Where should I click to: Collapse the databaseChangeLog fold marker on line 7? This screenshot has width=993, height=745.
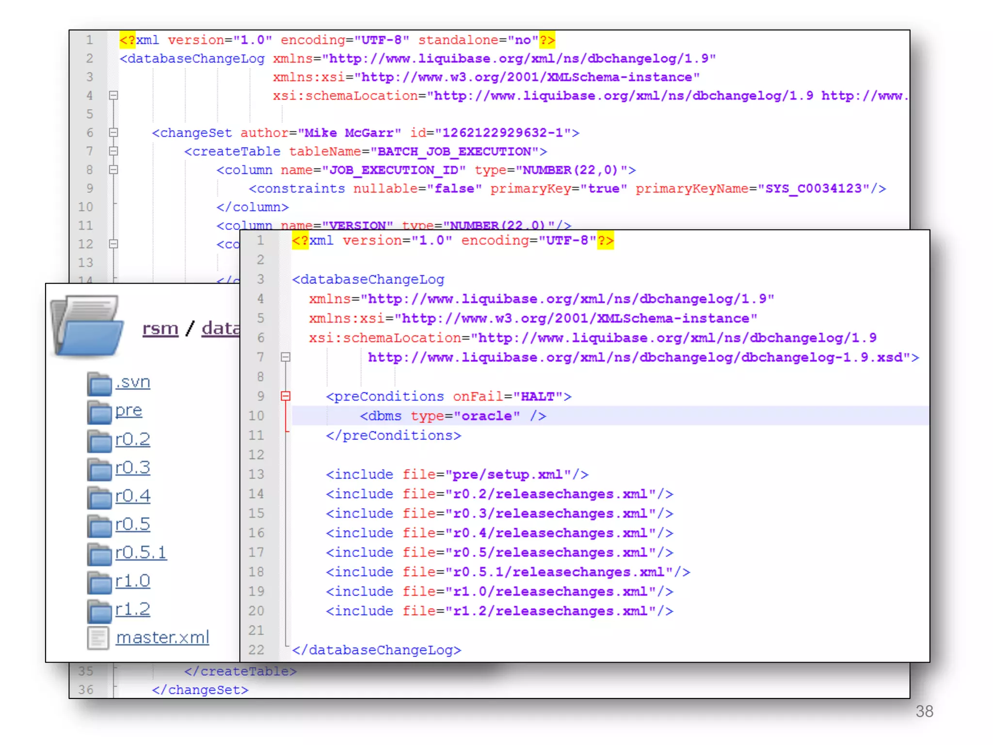tap(286, 357)
